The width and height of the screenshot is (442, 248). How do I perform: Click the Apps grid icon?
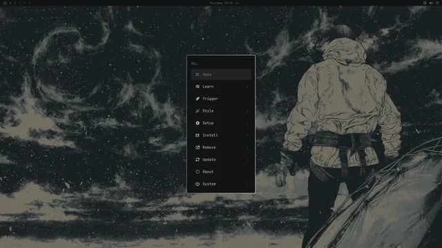pyautogui.click(x=198, y=74)
